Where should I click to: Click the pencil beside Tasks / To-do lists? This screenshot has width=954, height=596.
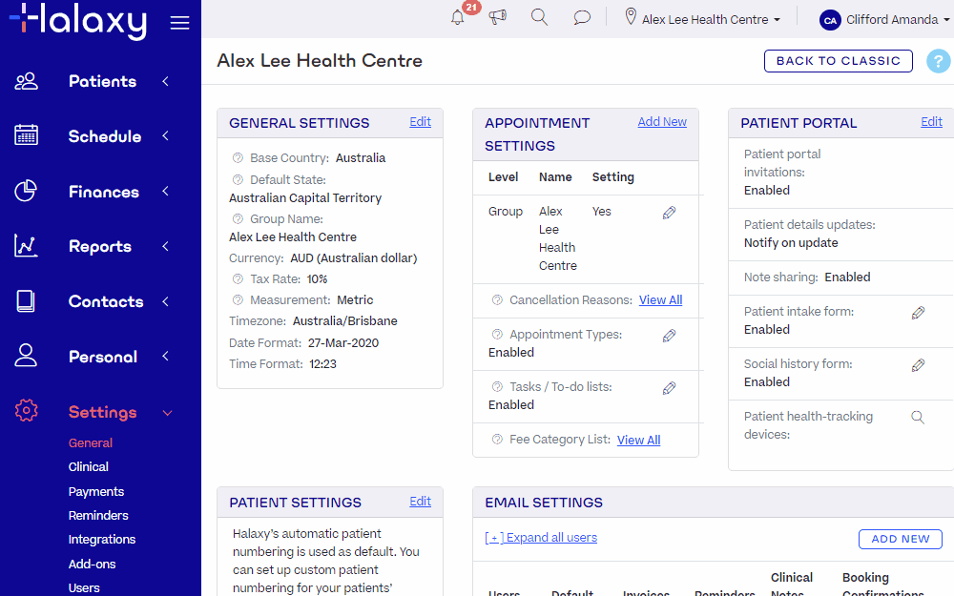click(669, 387)
